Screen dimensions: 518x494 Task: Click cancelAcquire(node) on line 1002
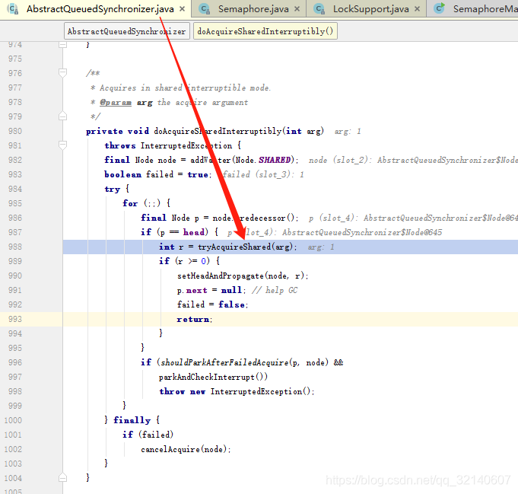pyautogui.click(x=184, y=449)
